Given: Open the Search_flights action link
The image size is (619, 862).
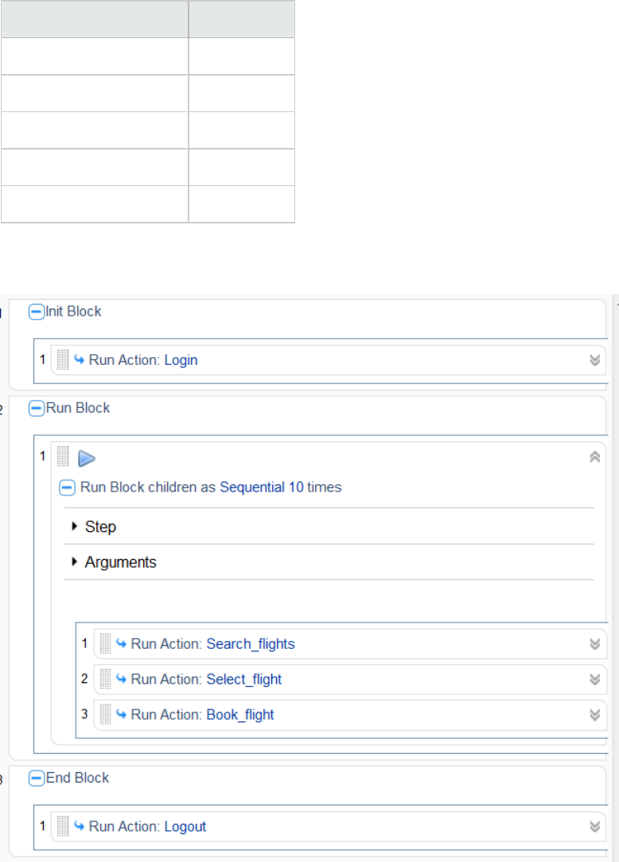Looking at the screenshot, I should click(251, 643).
